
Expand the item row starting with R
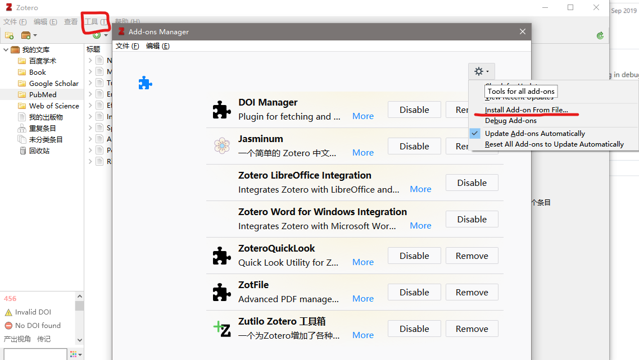[90, 161]
